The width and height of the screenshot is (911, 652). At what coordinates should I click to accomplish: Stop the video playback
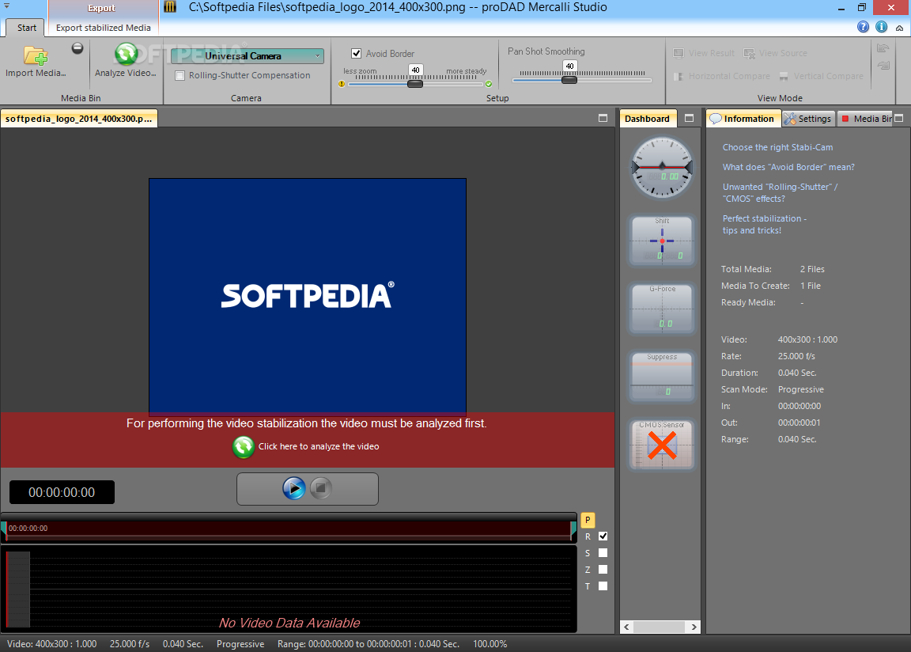pyautogui.click(x=321, y=488)
